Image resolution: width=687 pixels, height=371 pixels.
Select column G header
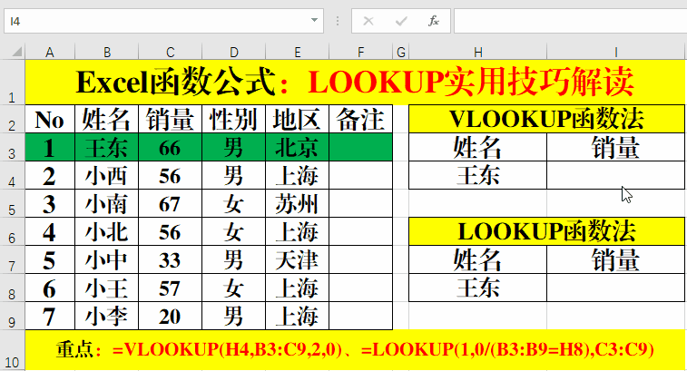pos(401,53)
